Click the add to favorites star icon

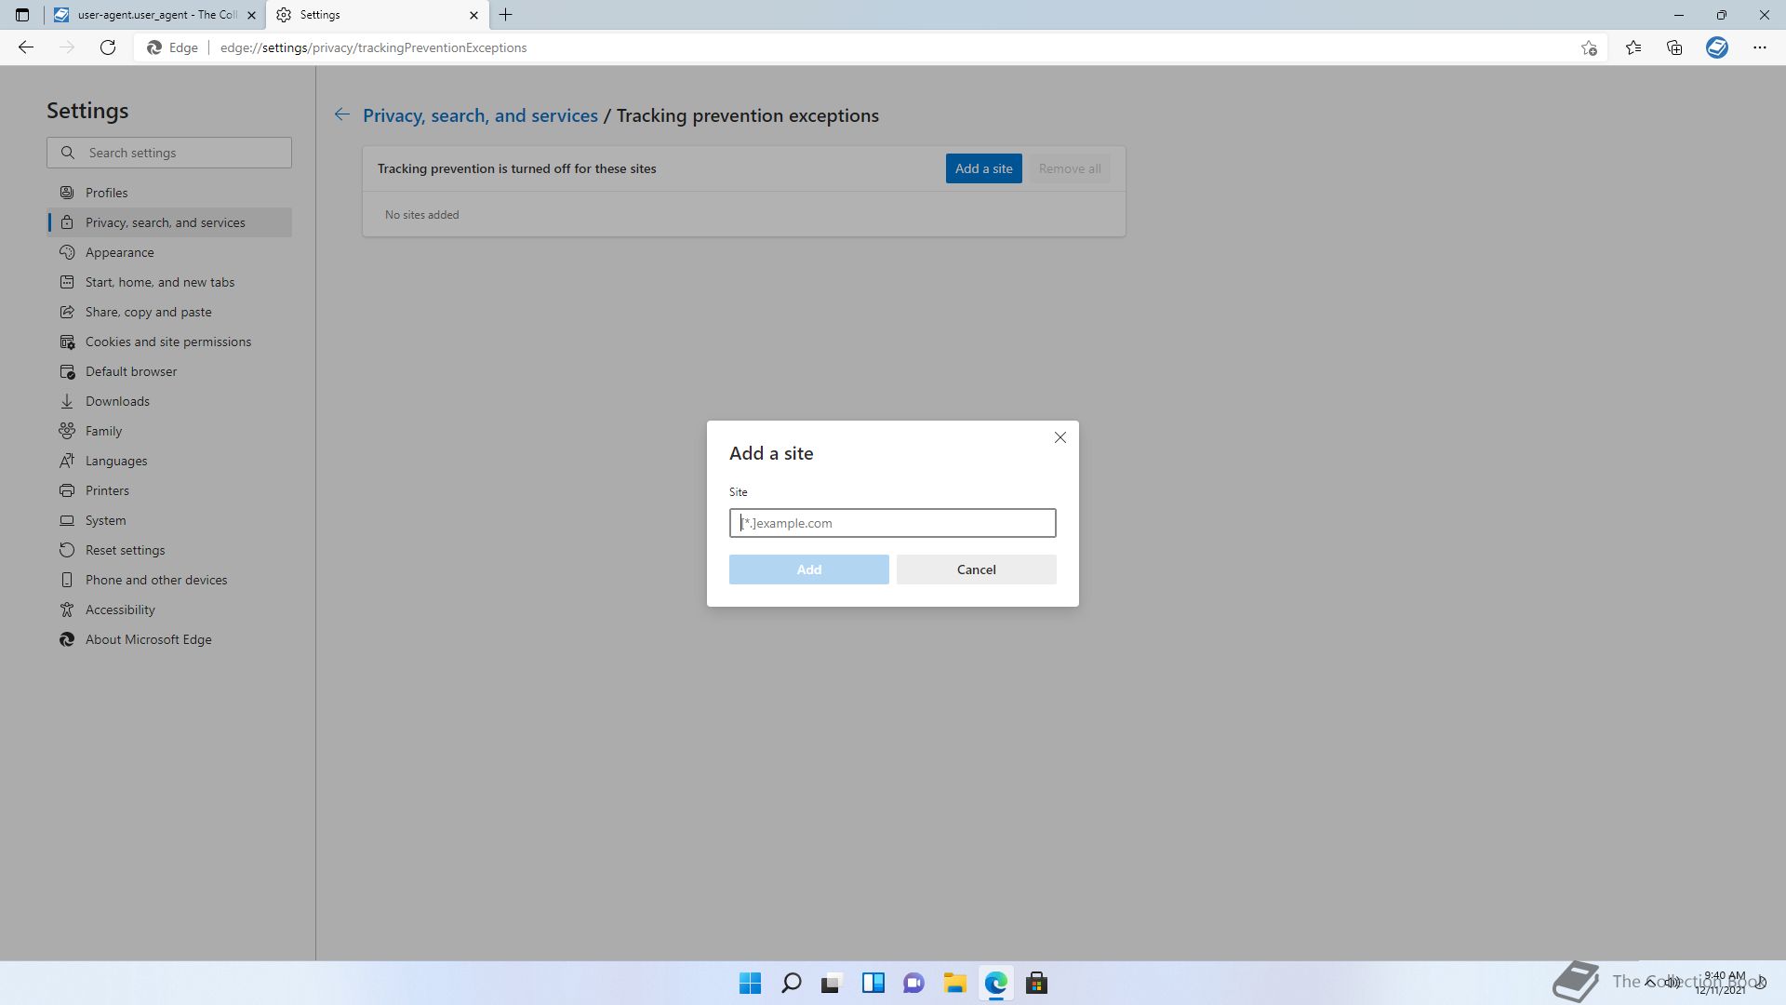pyautogui.click(x=1589, y=47)
